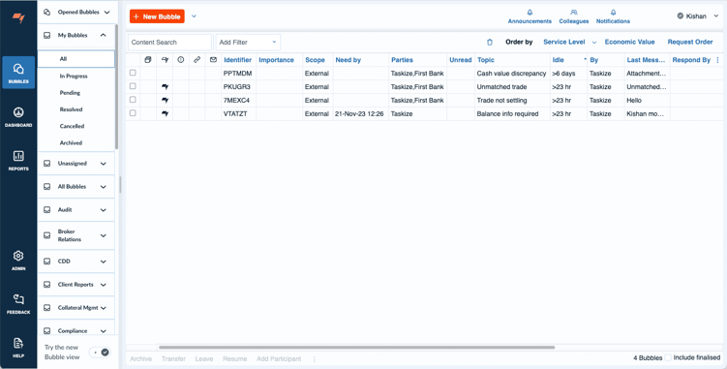The height and width of the screenshot is (369, 727).
Task: Click the flag icon in PKUGR3 row
Action: click(x=165, y=87)
